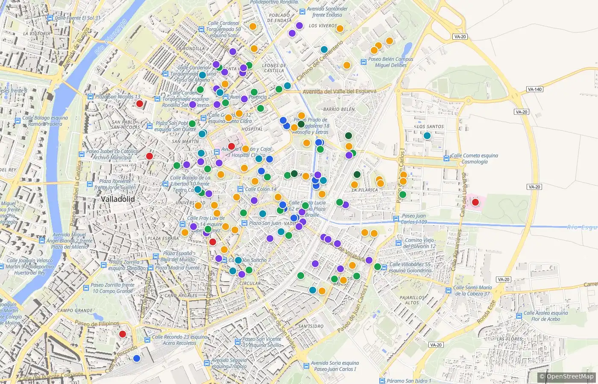598x384 pixels.
Task: Select the Páramo San Isidro 1 bus stop icon
Action: tap(381, 381)
